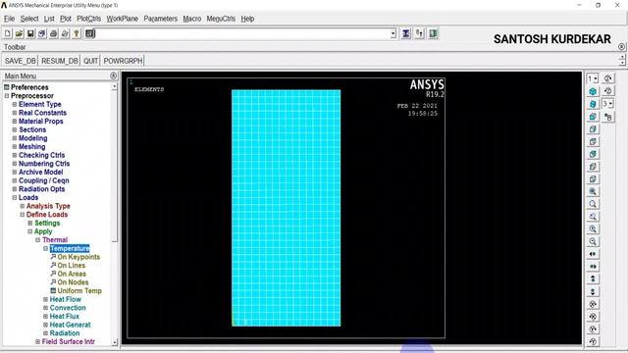Click the QUIT toolbar button
628x353 pixels.
(x=90, y=61)
